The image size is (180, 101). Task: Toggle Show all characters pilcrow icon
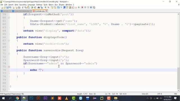click(61, 8)
